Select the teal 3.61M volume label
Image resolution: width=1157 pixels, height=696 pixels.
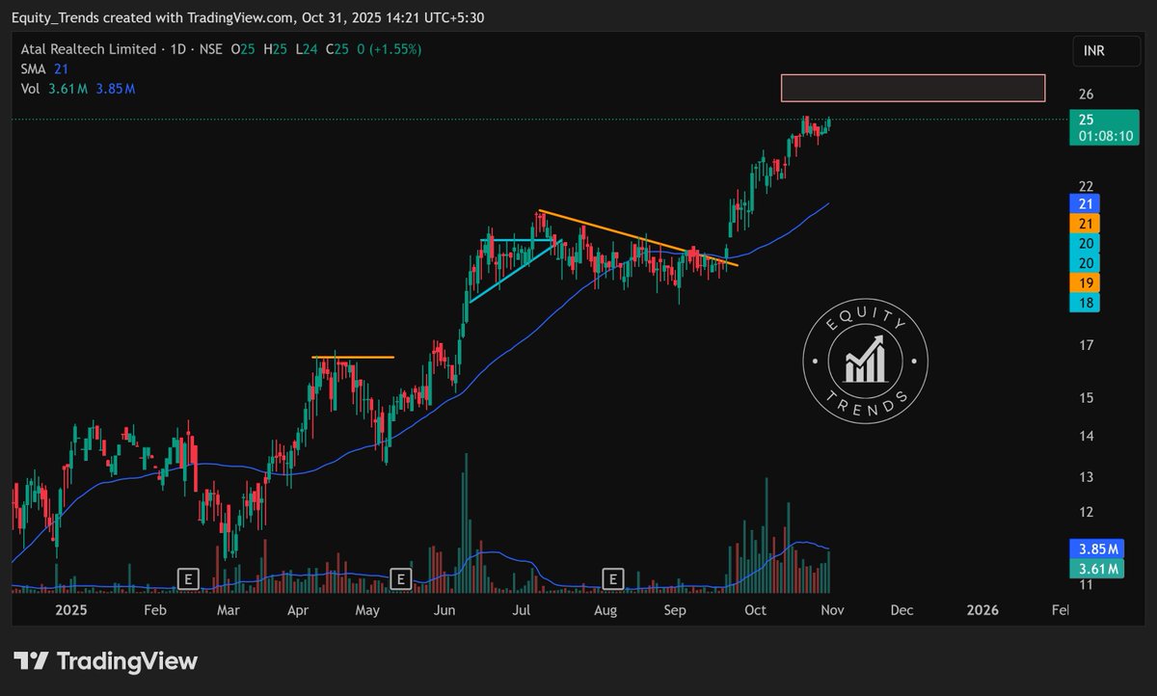pyautogui.click(x=1096, y=568)
